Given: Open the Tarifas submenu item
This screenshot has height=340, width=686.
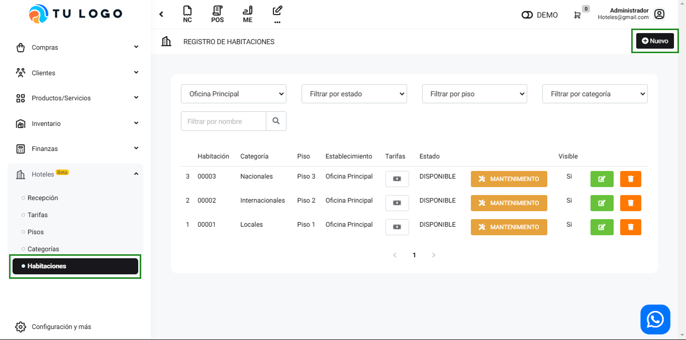Looking at the screenshot, I should (x=38, y=215).
